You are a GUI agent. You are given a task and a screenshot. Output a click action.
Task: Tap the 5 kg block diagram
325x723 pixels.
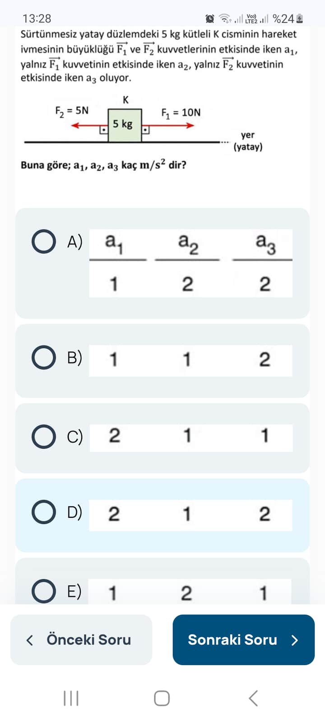(125, 125)
